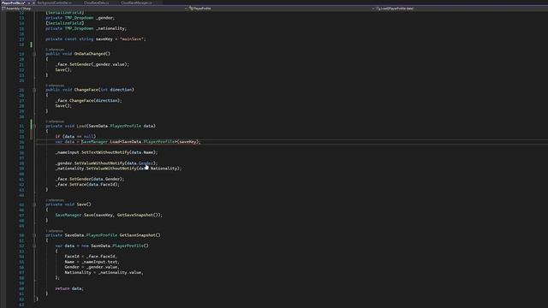Open references link above the Save method
This screenshot has height=308, width=548.
(x=55, y=200)
